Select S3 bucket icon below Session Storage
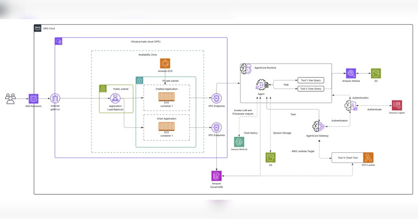 270,157
